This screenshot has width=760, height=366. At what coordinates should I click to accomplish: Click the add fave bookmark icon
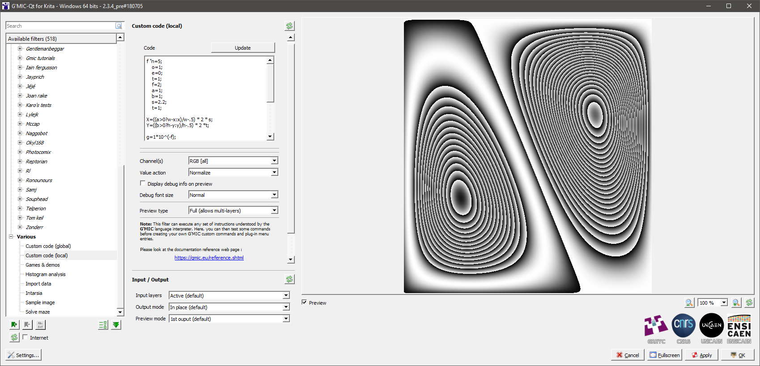pos(14,325)
